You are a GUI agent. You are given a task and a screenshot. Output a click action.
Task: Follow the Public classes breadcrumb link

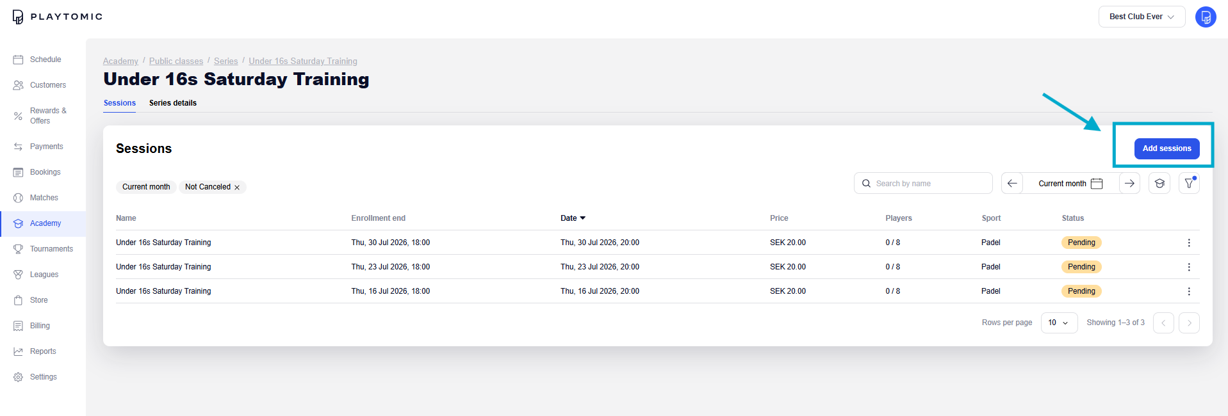pos(176,61)
